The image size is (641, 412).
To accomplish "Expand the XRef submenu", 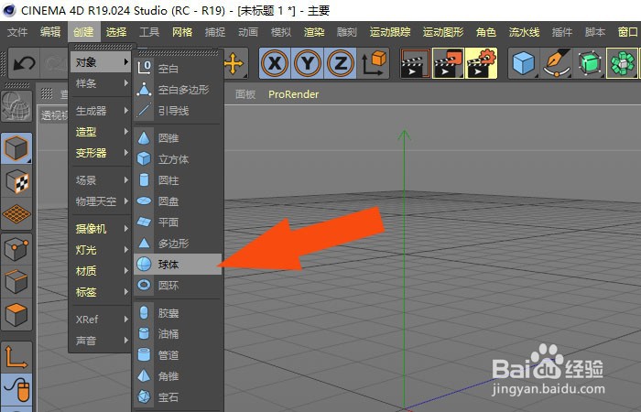I will (100, 320).
